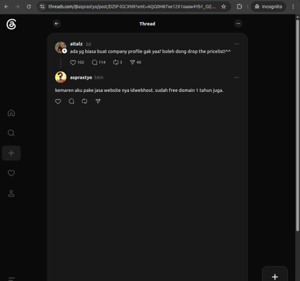Viewport: 300px width, 281px height.
Task: Click the threads.com URL address field
Action: [132, 7]
